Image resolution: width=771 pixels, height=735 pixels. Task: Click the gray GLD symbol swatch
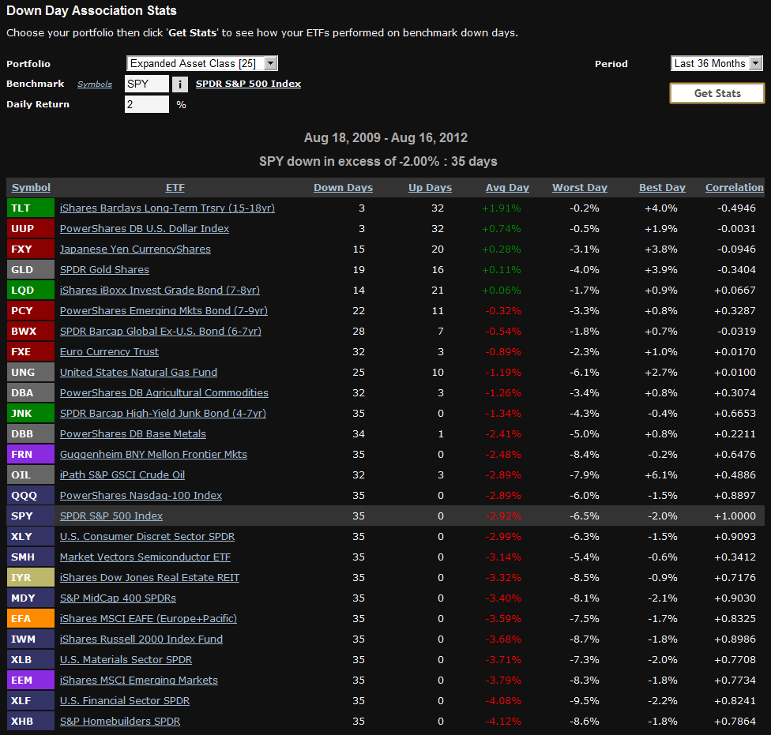point(31,270)
